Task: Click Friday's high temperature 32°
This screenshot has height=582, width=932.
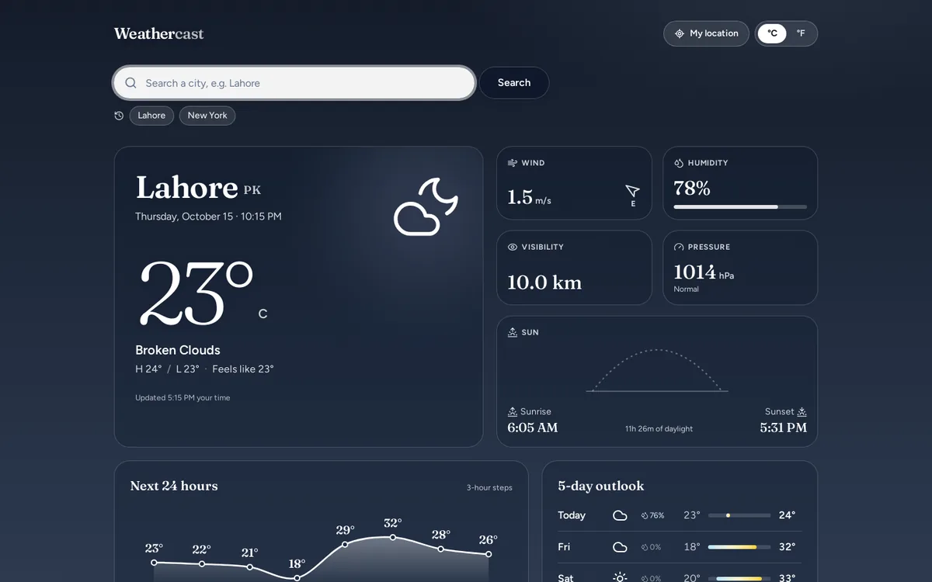Action: point(787,547)
